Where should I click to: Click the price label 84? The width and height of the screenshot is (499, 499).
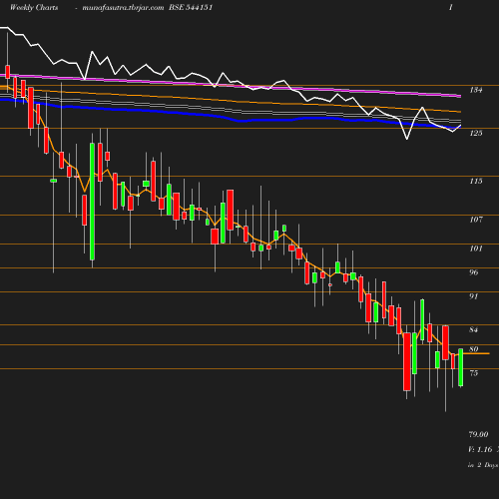coord(474,329)
